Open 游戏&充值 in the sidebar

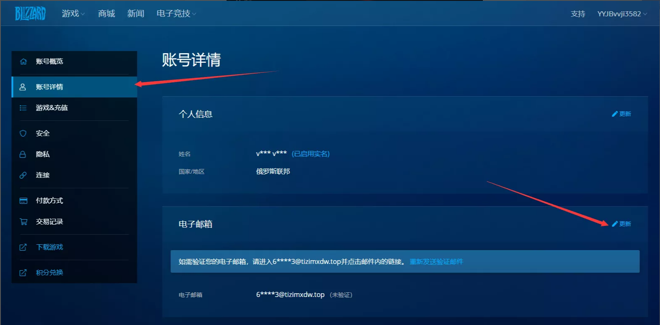[x=74, y=108]
